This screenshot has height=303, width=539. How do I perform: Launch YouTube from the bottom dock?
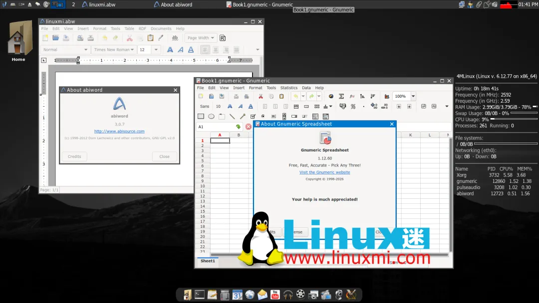[x=275, y=295]
